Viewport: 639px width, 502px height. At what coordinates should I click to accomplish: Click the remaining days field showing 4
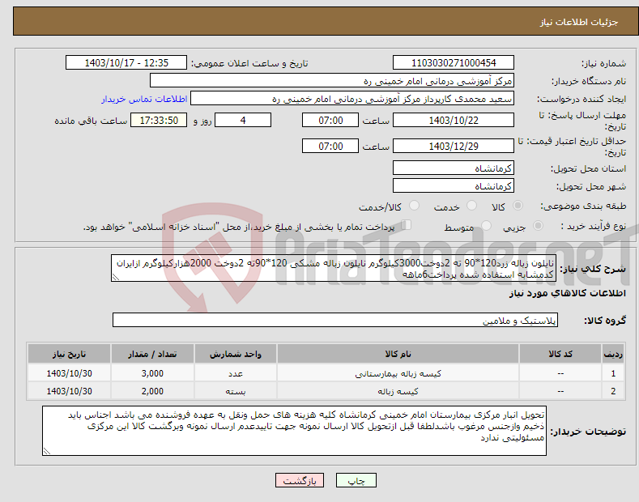coord(243,120)
